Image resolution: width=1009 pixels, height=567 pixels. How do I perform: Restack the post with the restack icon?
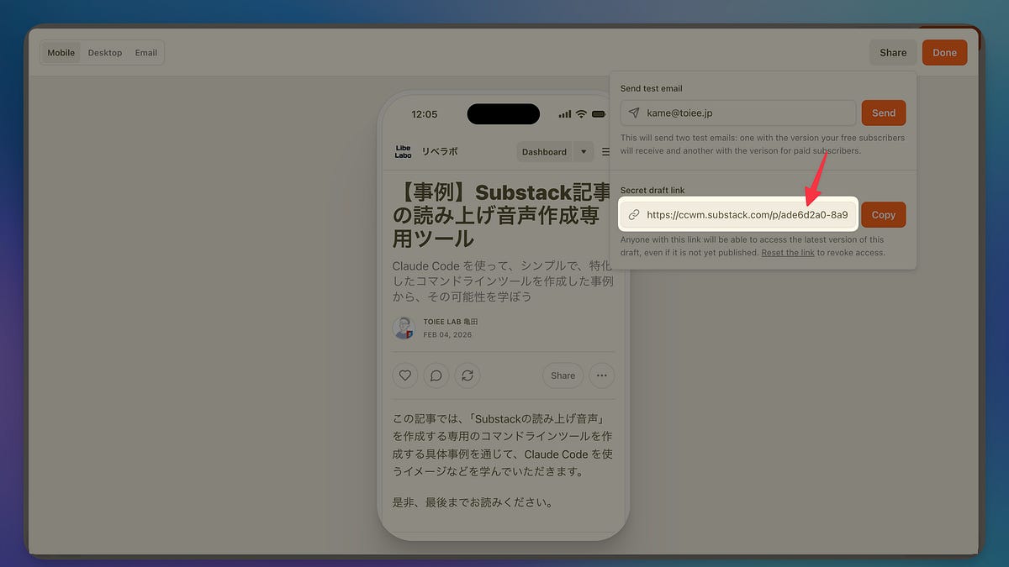coord(468,375)
